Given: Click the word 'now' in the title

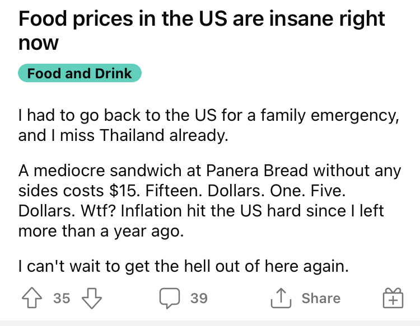Looking at the screenshot, I should [38, 43].
